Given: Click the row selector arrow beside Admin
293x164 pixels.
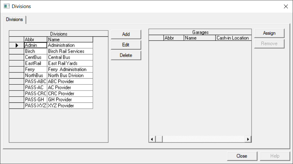Looking at the screenshot, I should point(17,45).
